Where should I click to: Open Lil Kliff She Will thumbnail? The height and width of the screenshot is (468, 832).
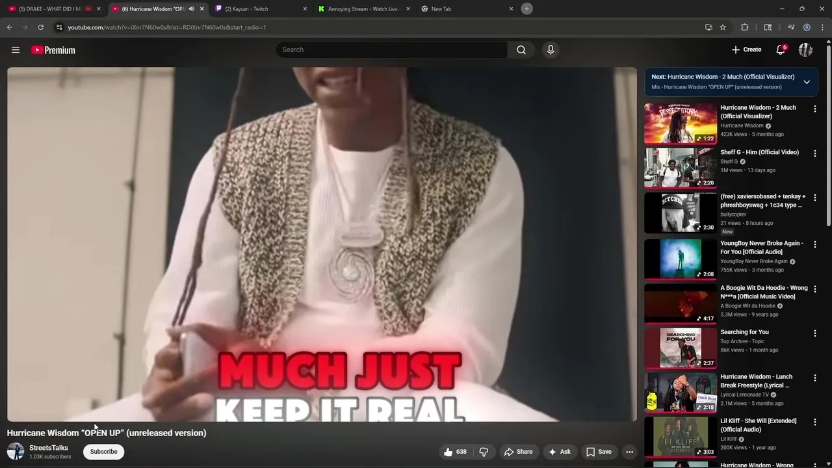click(681, 437)
